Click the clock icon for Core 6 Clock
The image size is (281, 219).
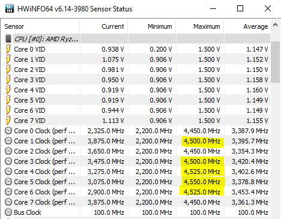(8, 192)
